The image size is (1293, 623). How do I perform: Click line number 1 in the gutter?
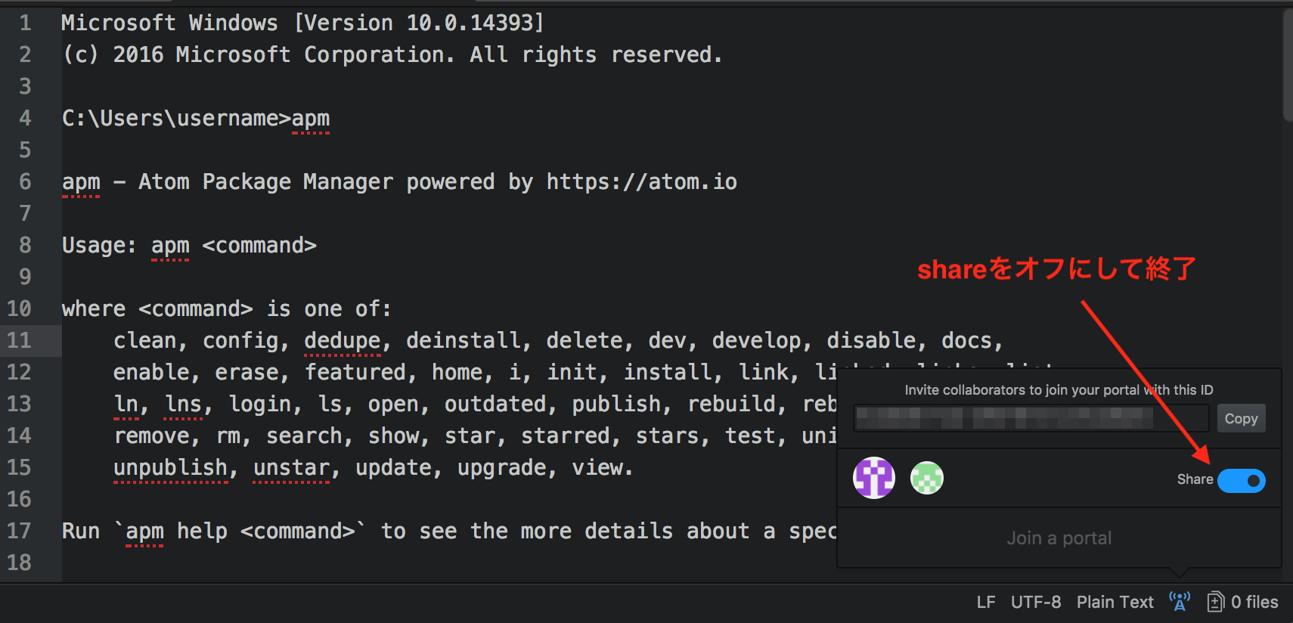coord(25,23)
